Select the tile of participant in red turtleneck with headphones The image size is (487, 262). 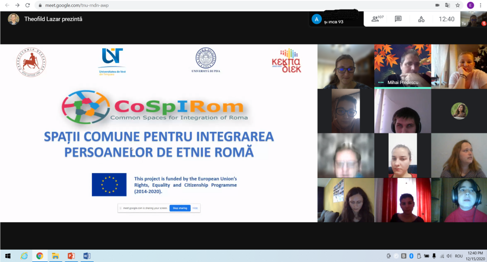coord(459,200)
